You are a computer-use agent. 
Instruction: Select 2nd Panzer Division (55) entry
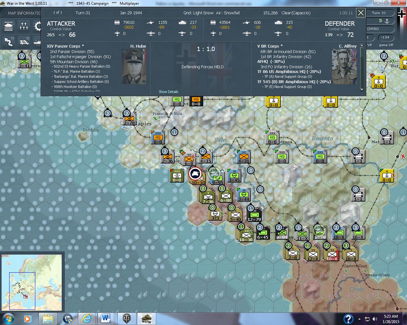tap(72, 51)
